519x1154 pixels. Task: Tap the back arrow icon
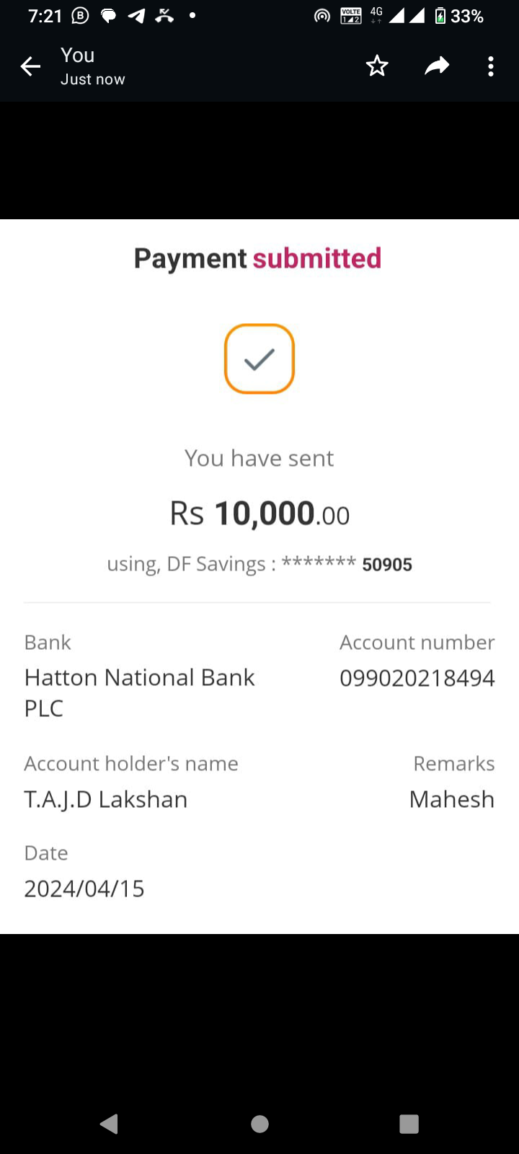30,67
